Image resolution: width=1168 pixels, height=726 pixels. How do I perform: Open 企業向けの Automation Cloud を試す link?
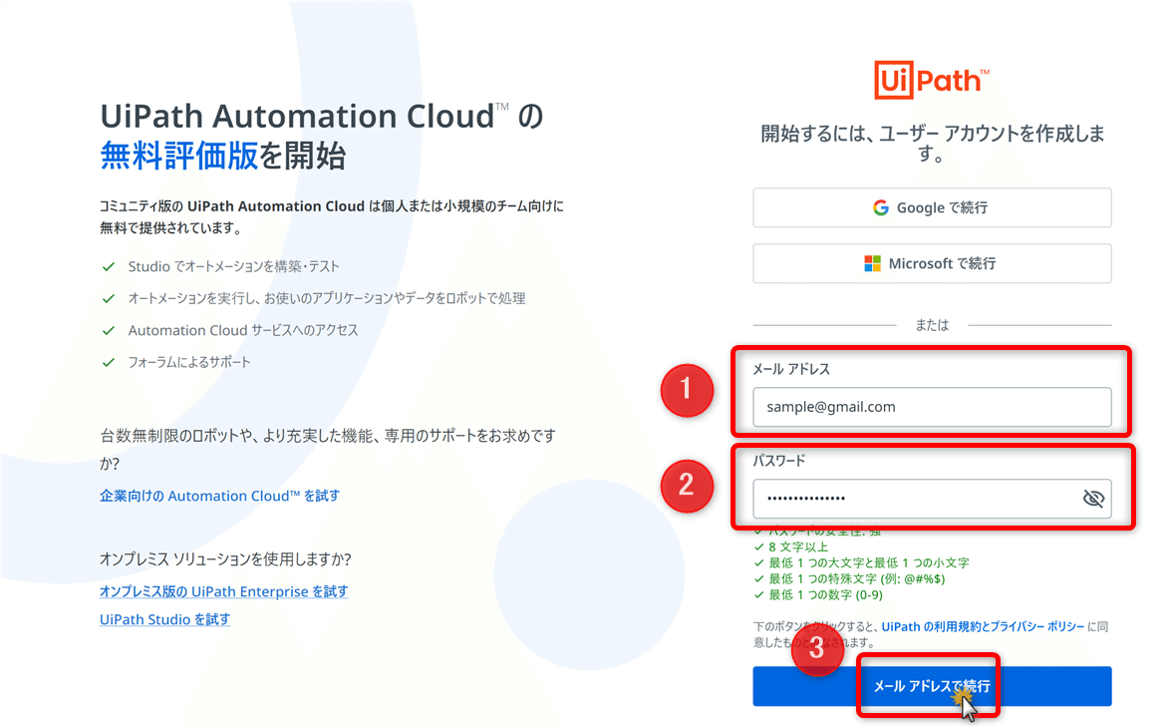[219, 496]
